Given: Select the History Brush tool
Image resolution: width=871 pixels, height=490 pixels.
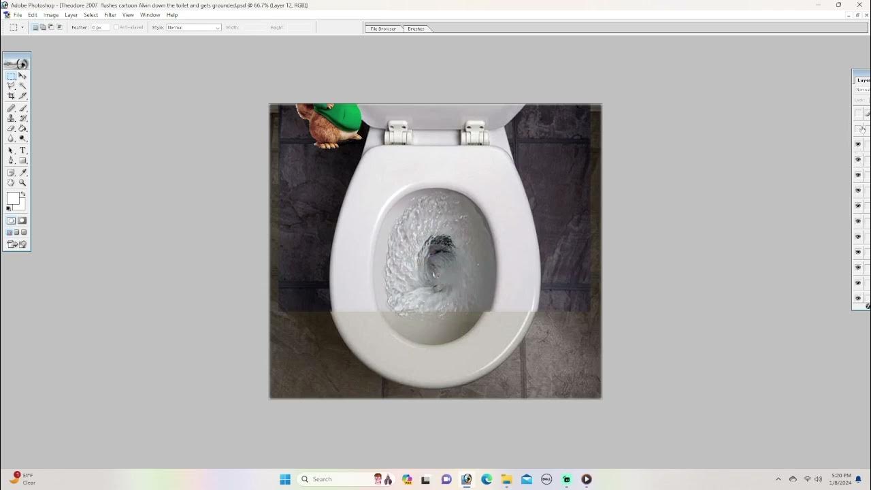Looking at the screenshot, I should click(22, 118).
